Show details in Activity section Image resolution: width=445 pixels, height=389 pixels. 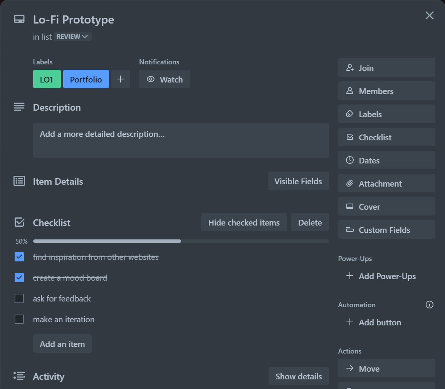(298, 376)
